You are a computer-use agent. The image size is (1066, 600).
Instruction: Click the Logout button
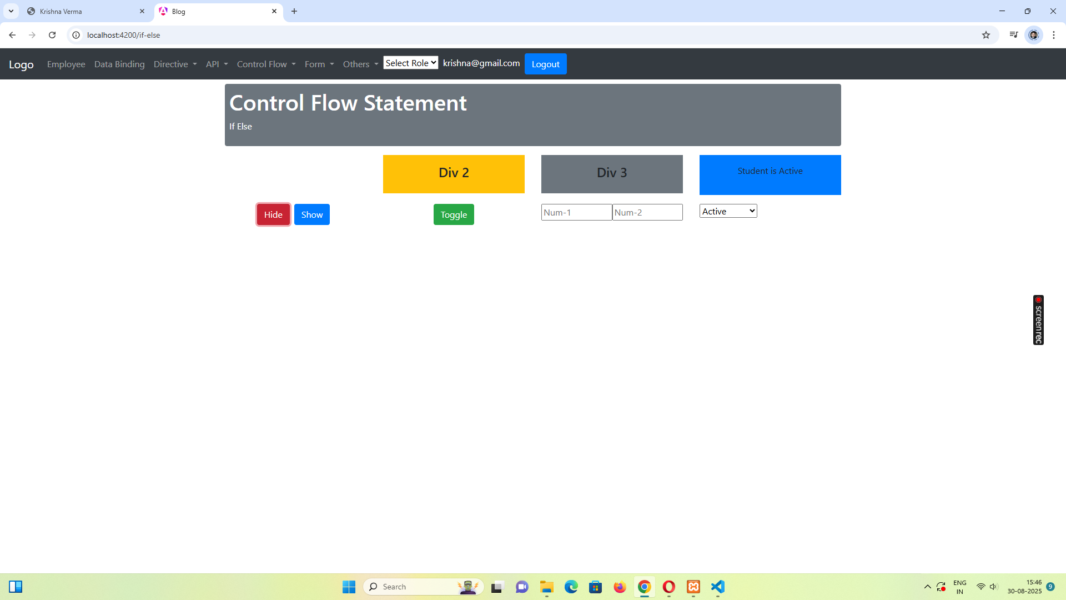click(x=546, y=64)
